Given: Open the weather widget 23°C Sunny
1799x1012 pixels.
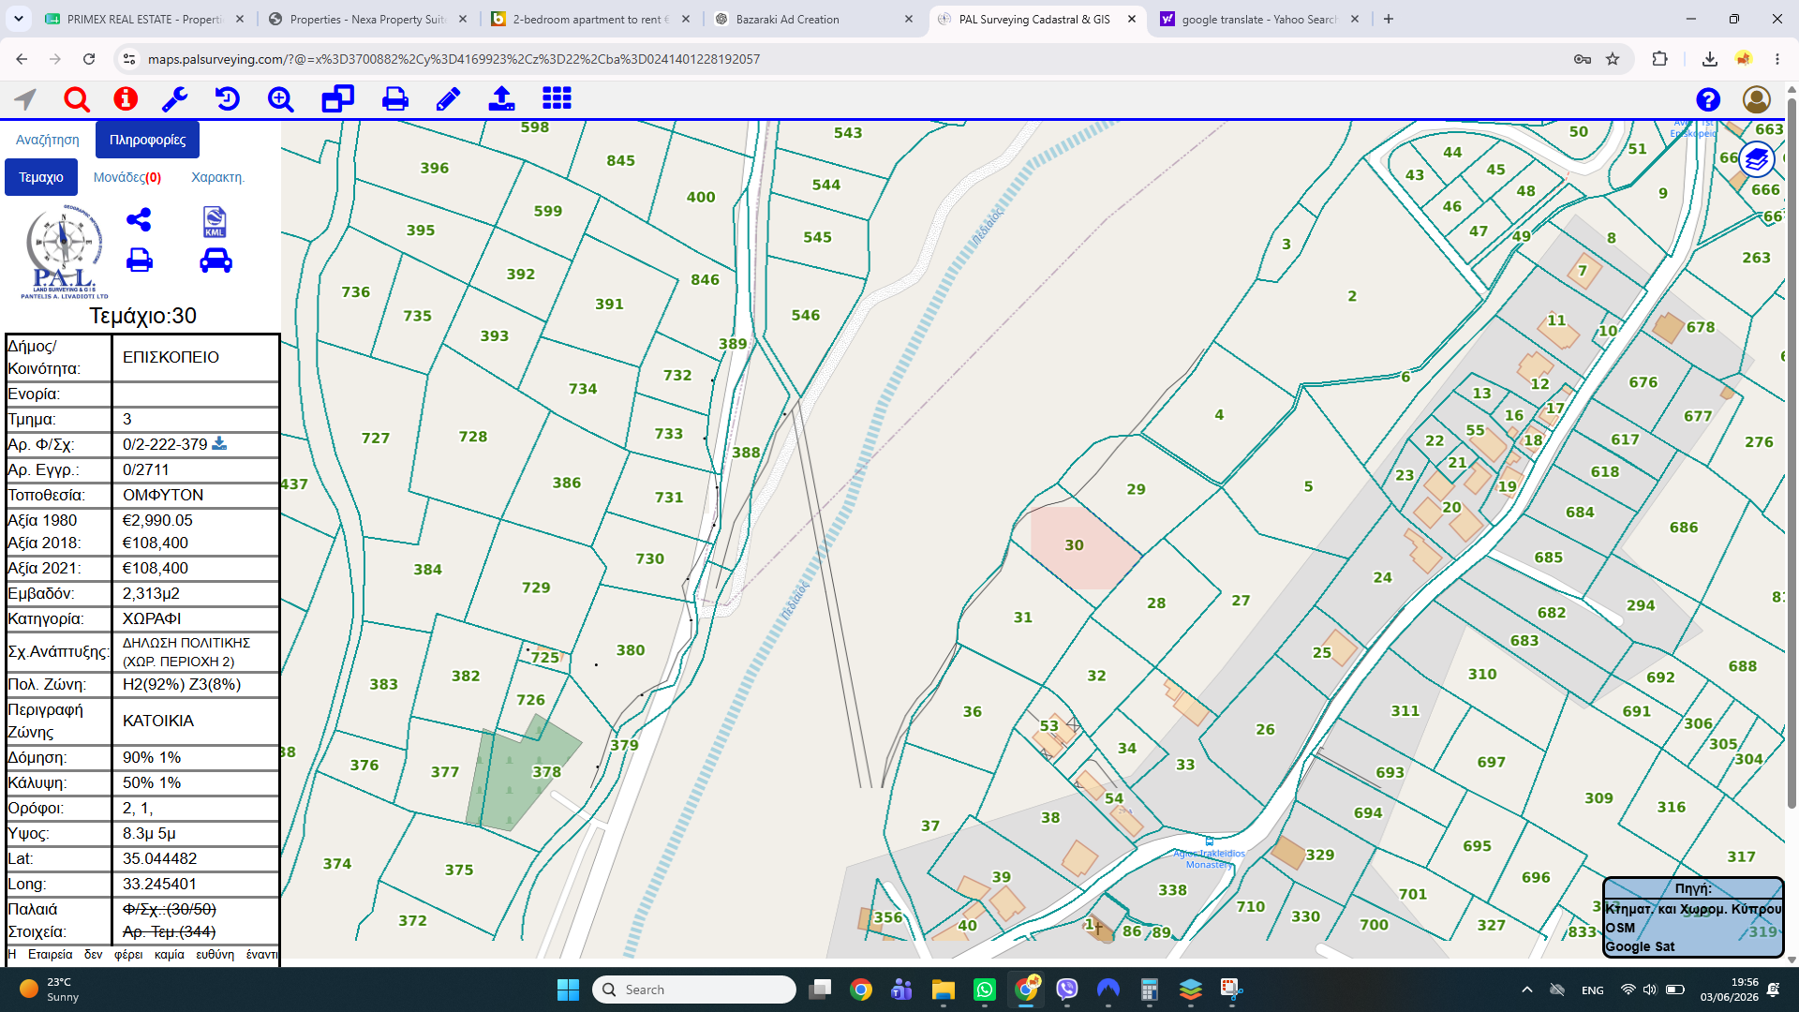Looking at the screenshot, I should [x=52, y=990].
